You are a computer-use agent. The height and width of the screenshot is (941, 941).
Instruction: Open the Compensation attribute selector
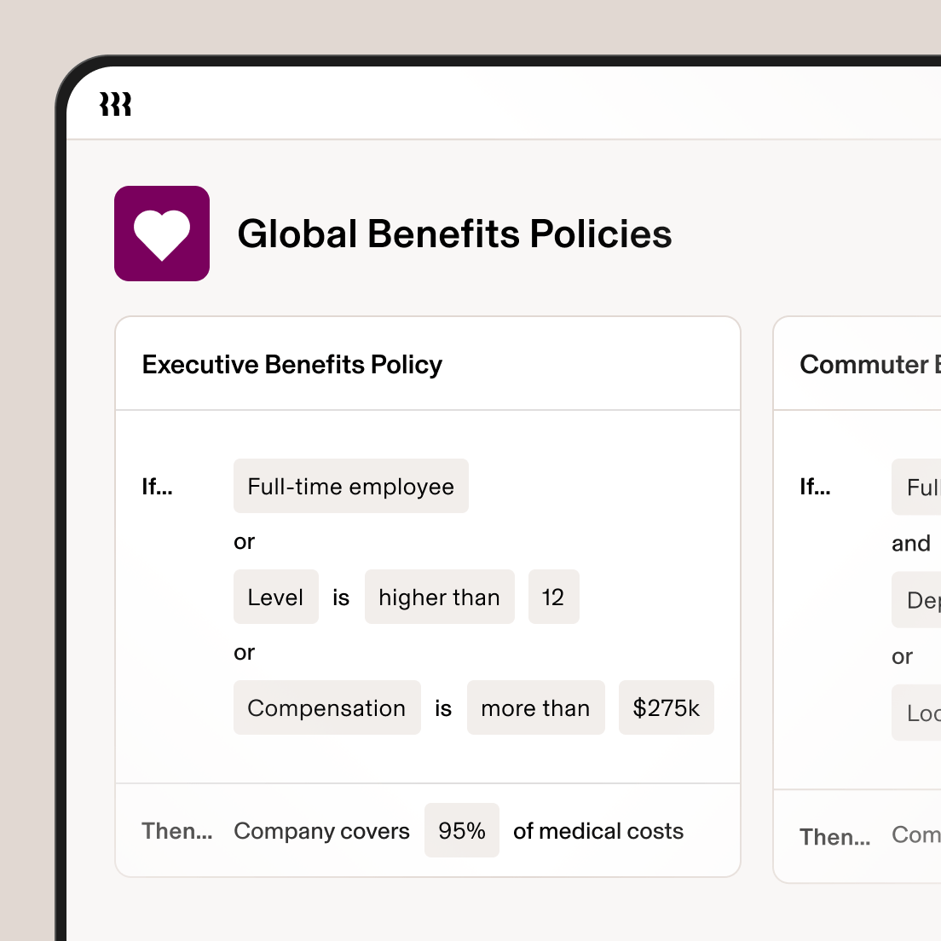tap(326, 707)
